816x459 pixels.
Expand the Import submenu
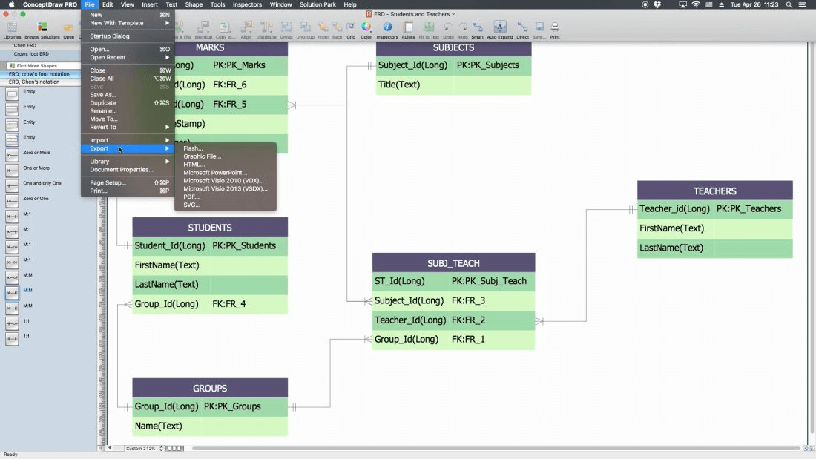(x=128, y=140)
